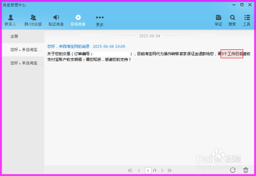Click the message timestamp 2015-06-04 10:39
Screen dimensions: 256x176
[x=109, y=46]
